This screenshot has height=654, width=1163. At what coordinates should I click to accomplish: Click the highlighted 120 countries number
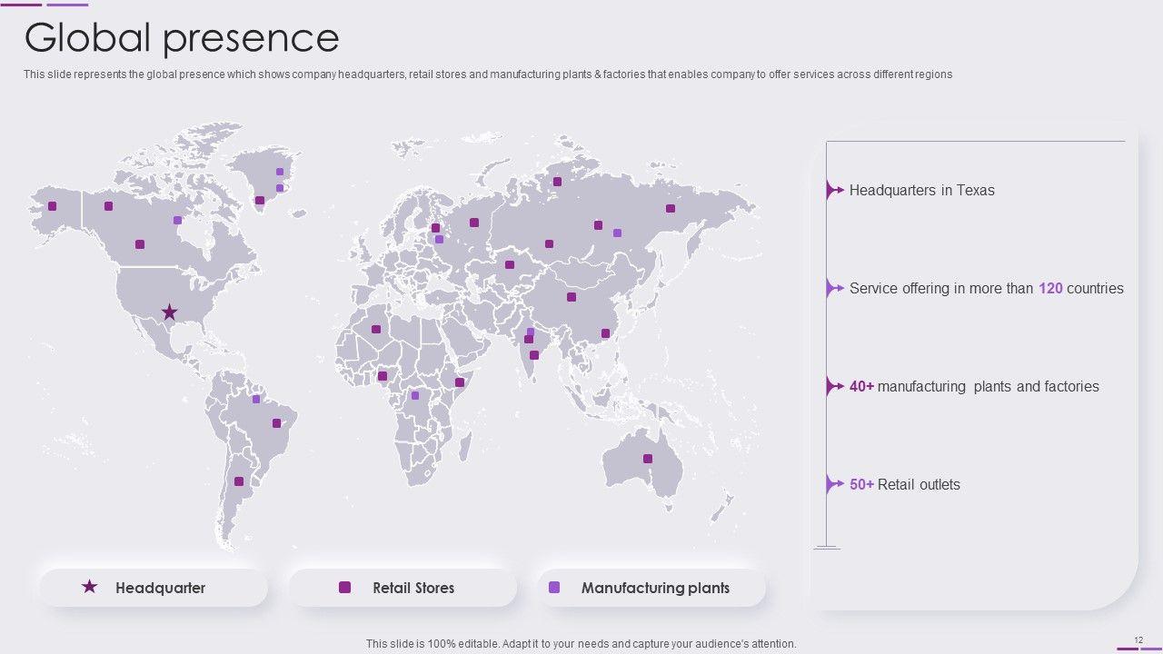click(x=1050, y=288)
